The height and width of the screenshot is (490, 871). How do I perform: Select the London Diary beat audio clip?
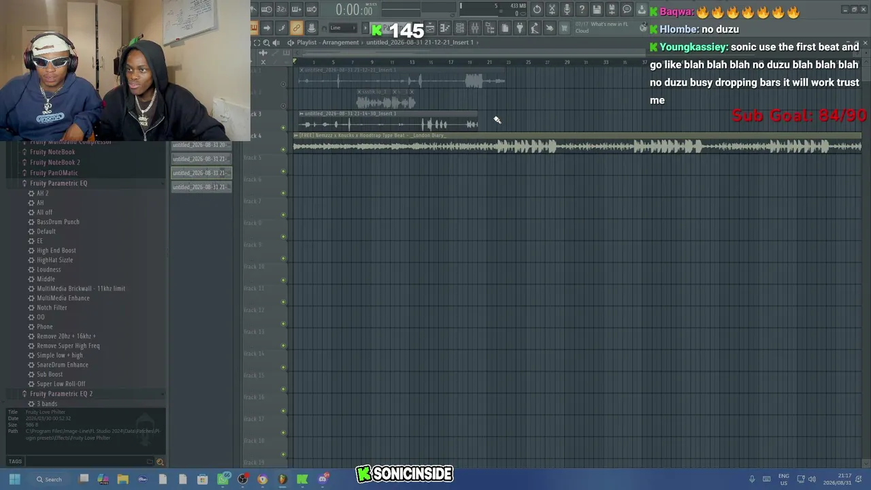[x=577, y=143]
